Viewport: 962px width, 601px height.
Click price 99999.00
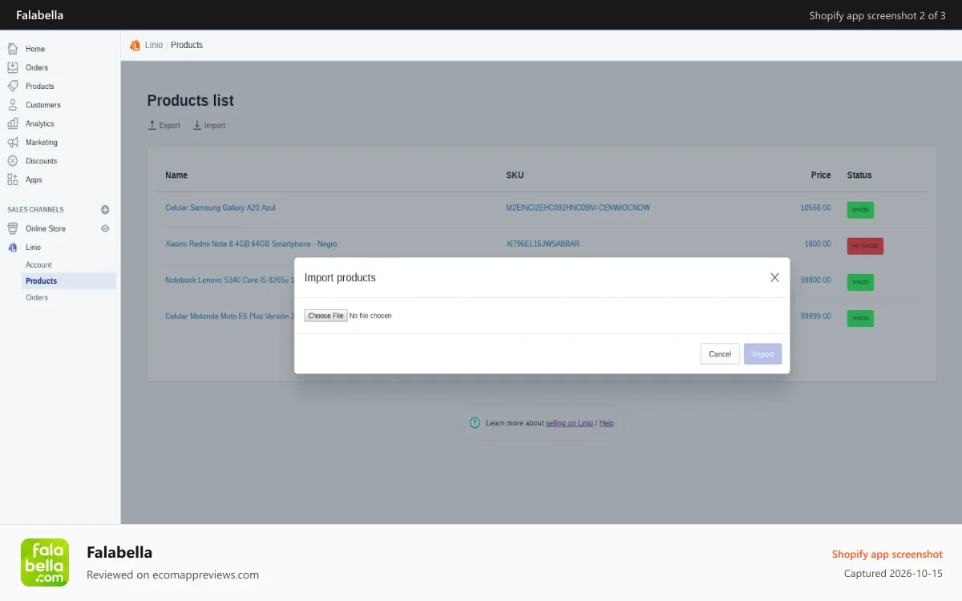(815, 316)
